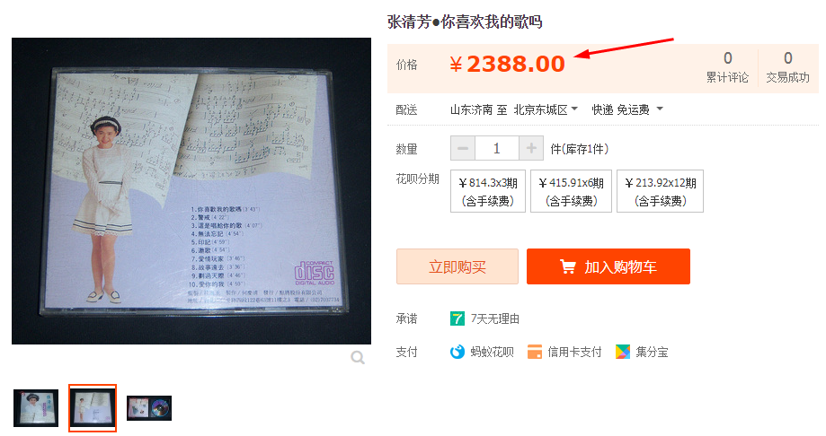826x436 pixels.
Task: Increase quantity with the plus button
Action: pos(531,148)
